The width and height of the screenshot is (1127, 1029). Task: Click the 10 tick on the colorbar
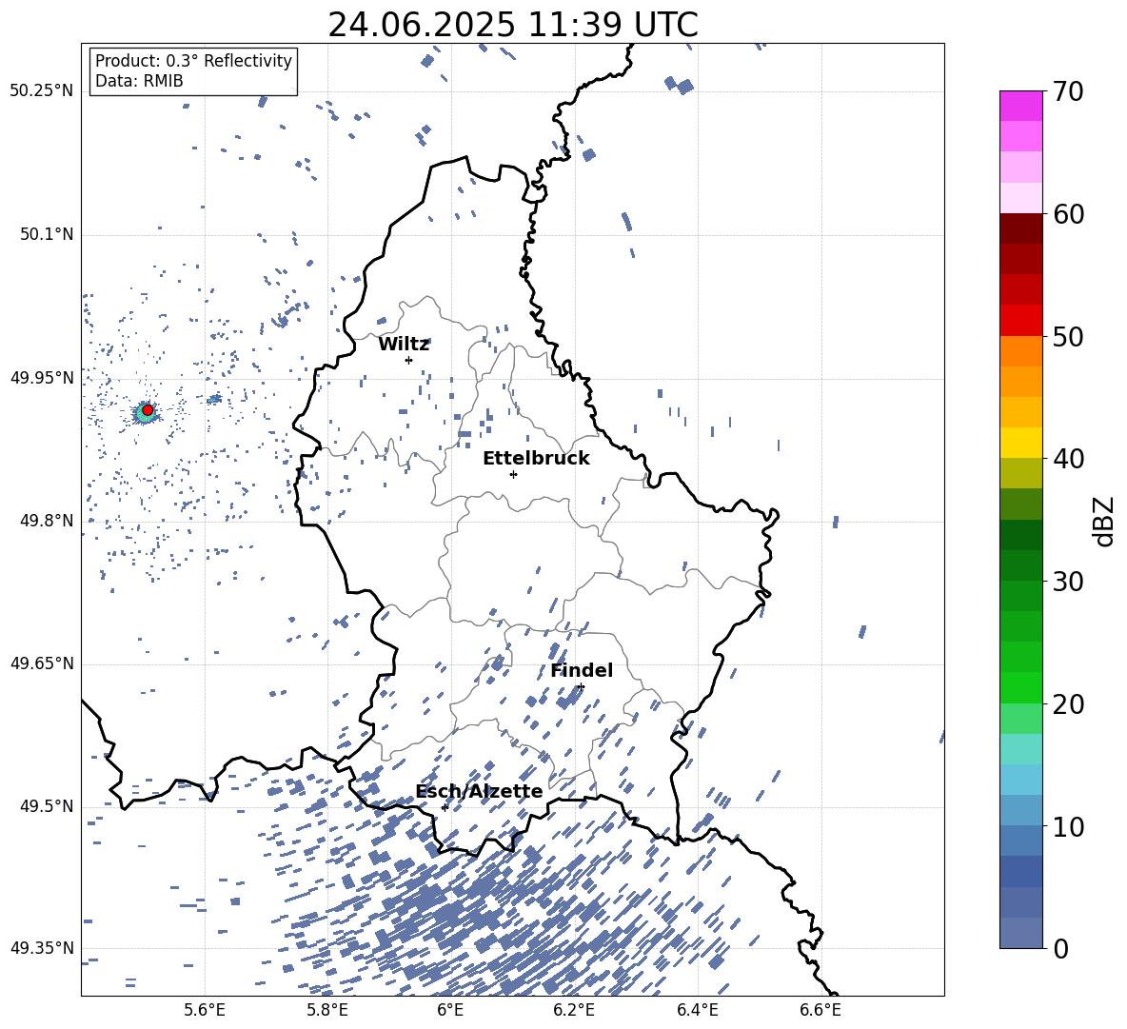pyautogui.click(x=1068, y=826)
